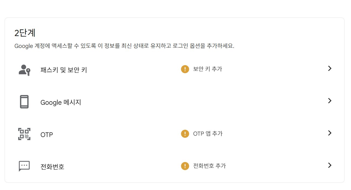The height and width of the screenshot is (190, 351).
Task: Click the passkey and security key icon
Action: click(24, 70)
